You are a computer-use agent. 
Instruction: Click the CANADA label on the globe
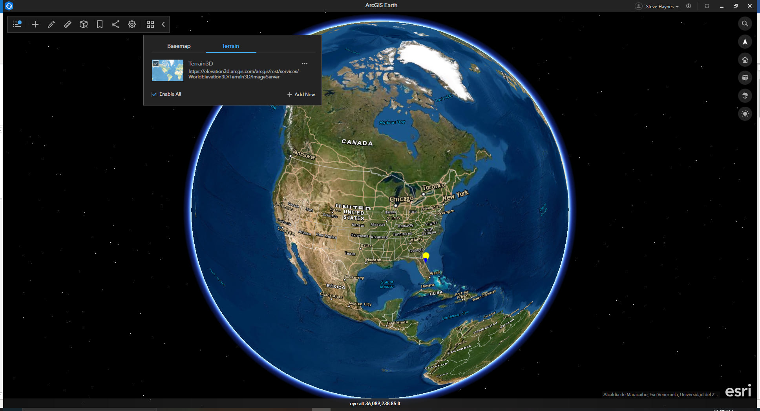[x=357, y=142]
